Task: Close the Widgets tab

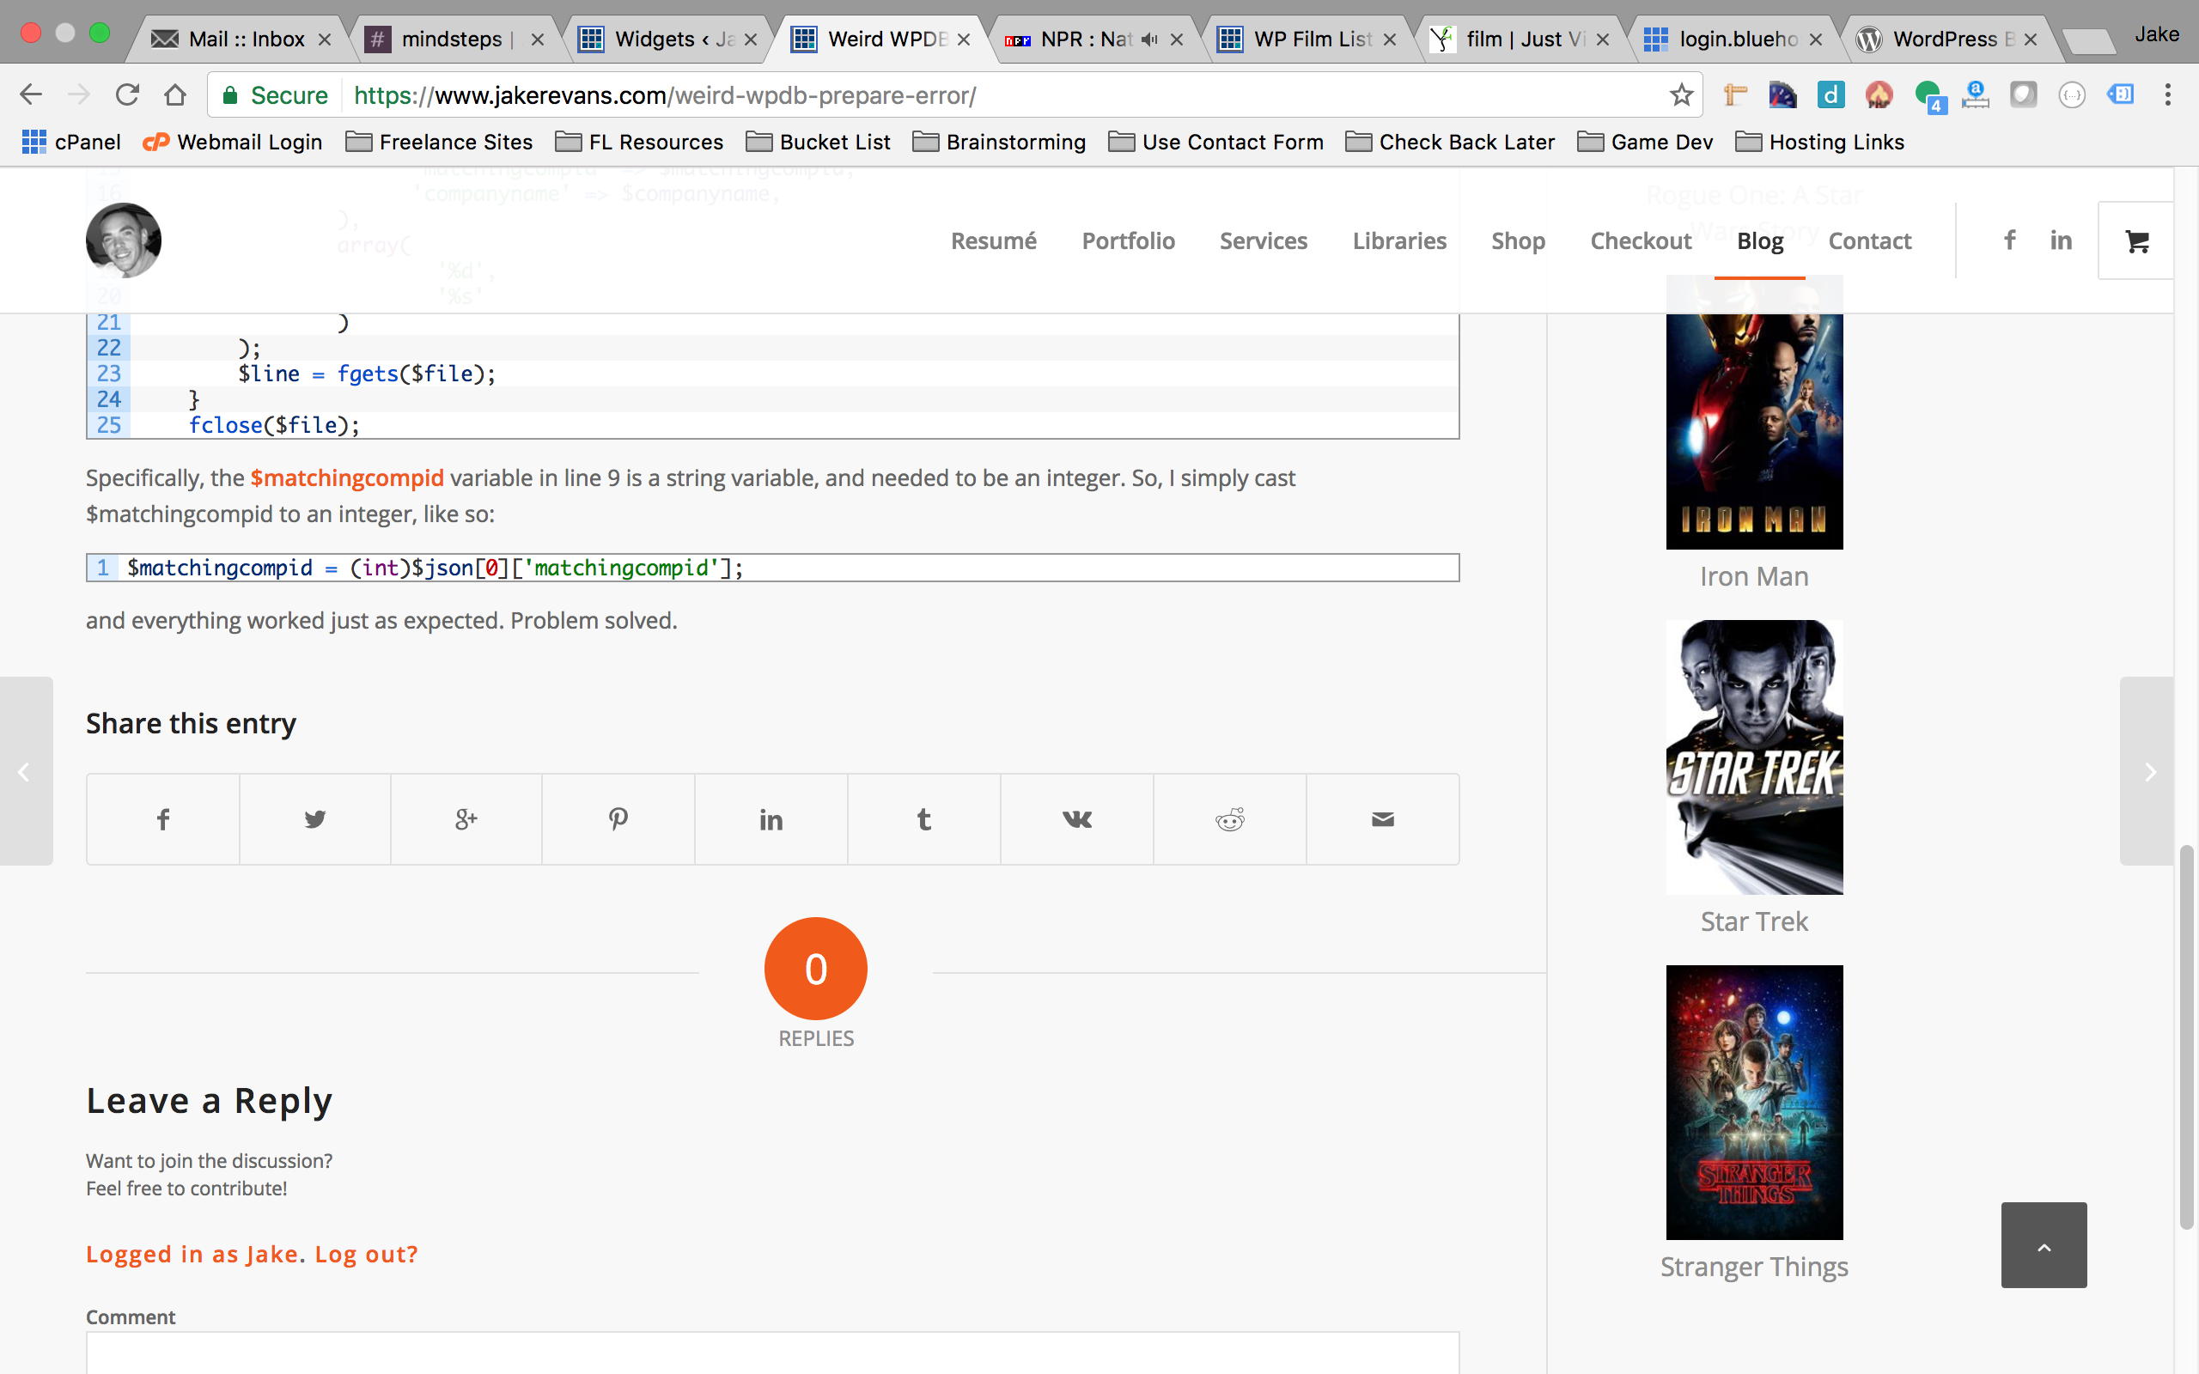Action: pyautogui.click(x=751, y=40)
